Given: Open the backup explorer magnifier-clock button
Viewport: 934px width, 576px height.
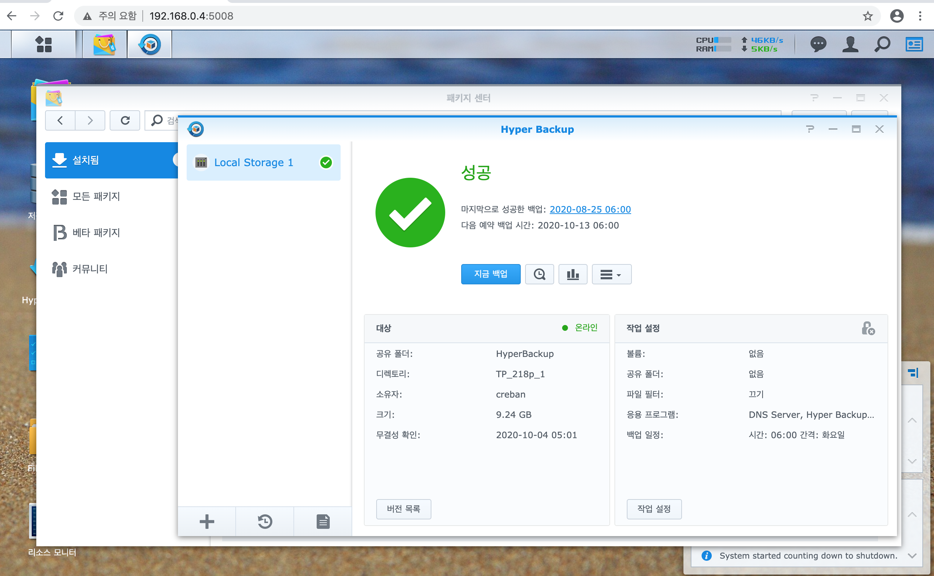Looking at the screenshot, I should pyautogui.click(x=539, y=274).
